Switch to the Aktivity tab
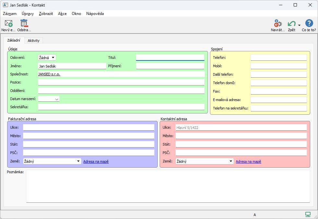 tap(33, 41)
